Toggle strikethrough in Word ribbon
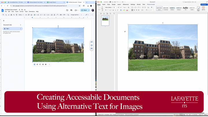 pos(113,10)
